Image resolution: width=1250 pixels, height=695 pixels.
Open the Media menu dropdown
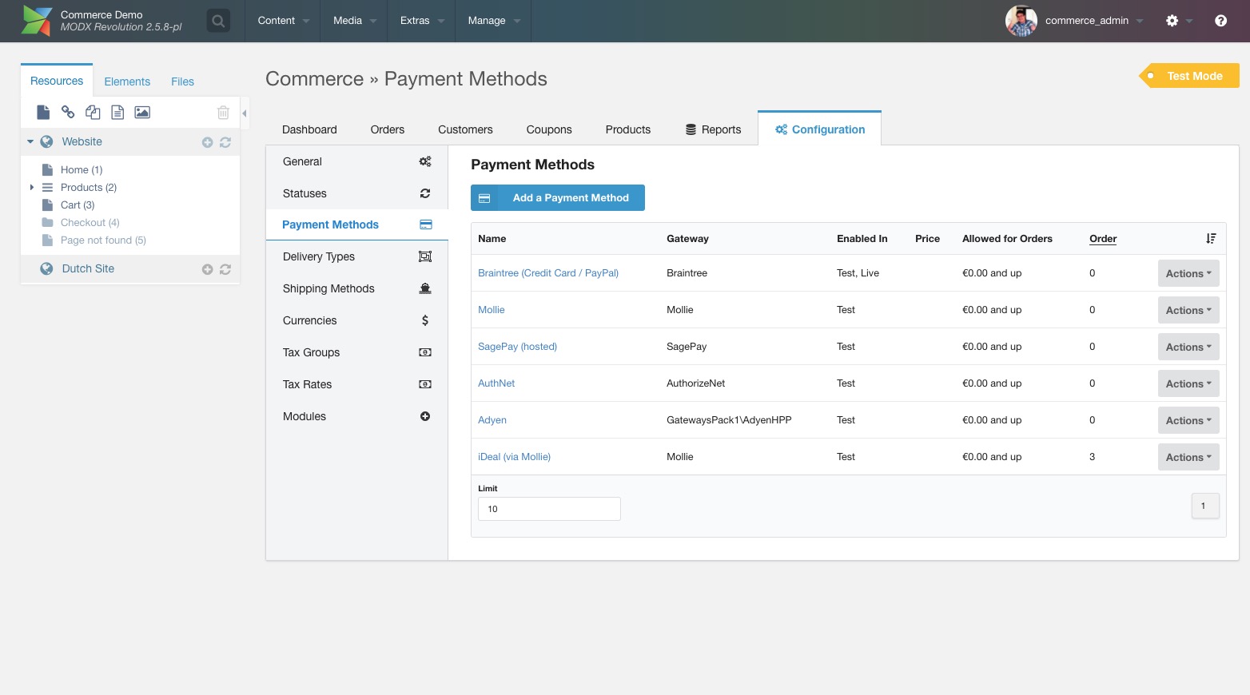354,21
